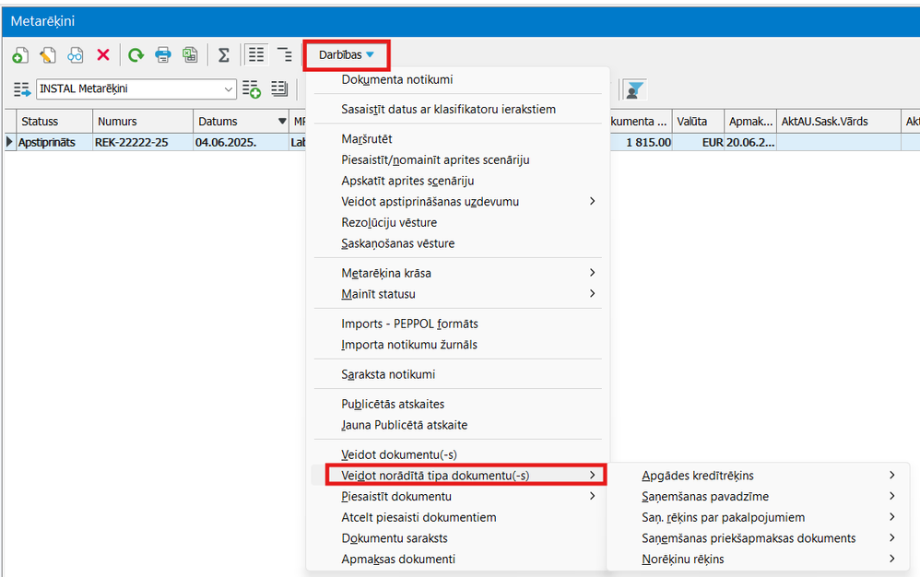Expand Saņ. rēķins par pakalpojumiem item
This screenshot has width=920, height=577.
pyautogui.click(x=759, y=517)
